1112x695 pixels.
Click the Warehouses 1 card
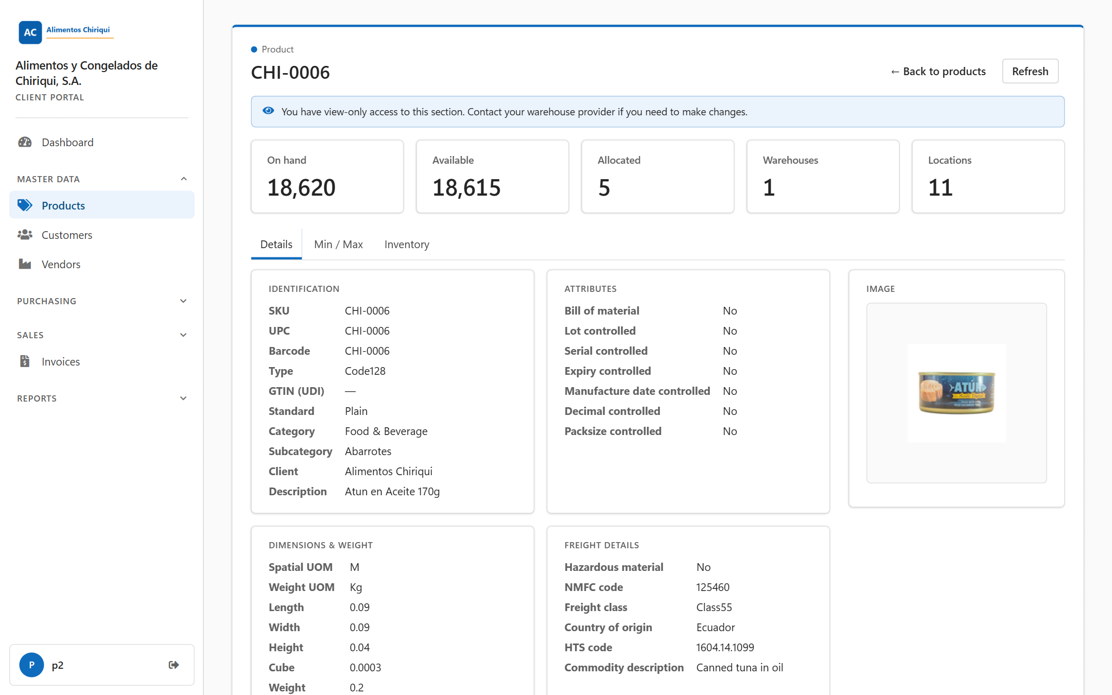point(823,177)
